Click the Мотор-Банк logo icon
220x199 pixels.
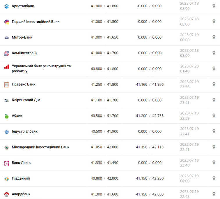(7, 37)
